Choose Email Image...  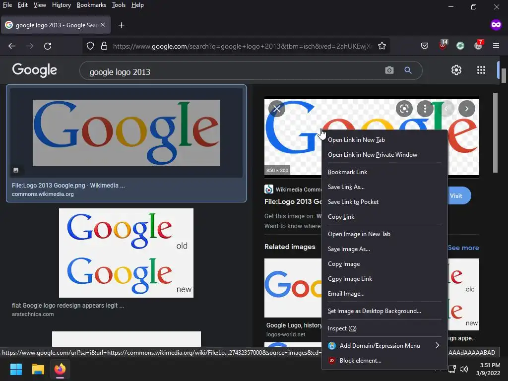click(384, 294)
